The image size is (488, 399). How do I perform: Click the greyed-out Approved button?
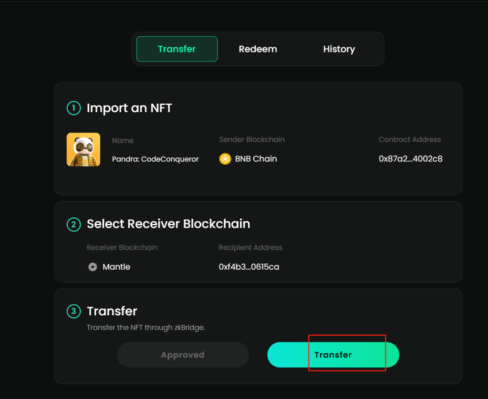(183, 355)
